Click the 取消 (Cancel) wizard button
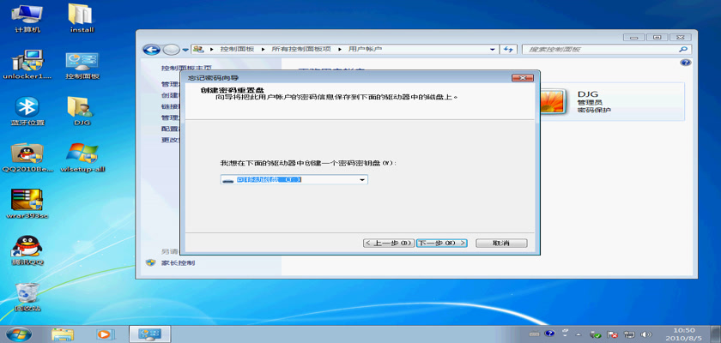 [501, 243]
